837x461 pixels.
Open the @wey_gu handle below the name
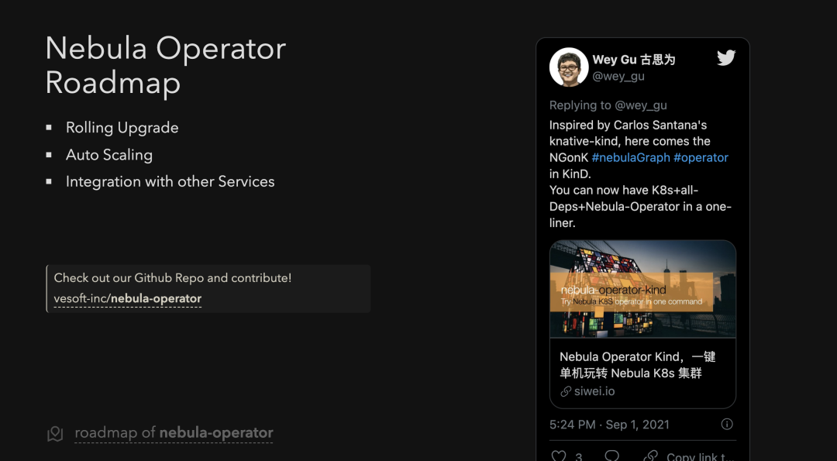coord(618,76)
